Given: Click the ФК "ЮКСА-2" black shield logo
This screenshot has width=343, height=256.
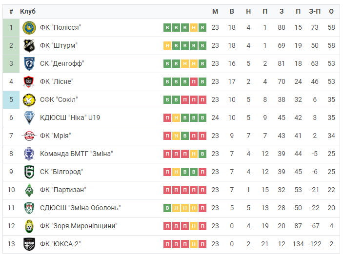Looking at the screenshot, I should (29, 244).
